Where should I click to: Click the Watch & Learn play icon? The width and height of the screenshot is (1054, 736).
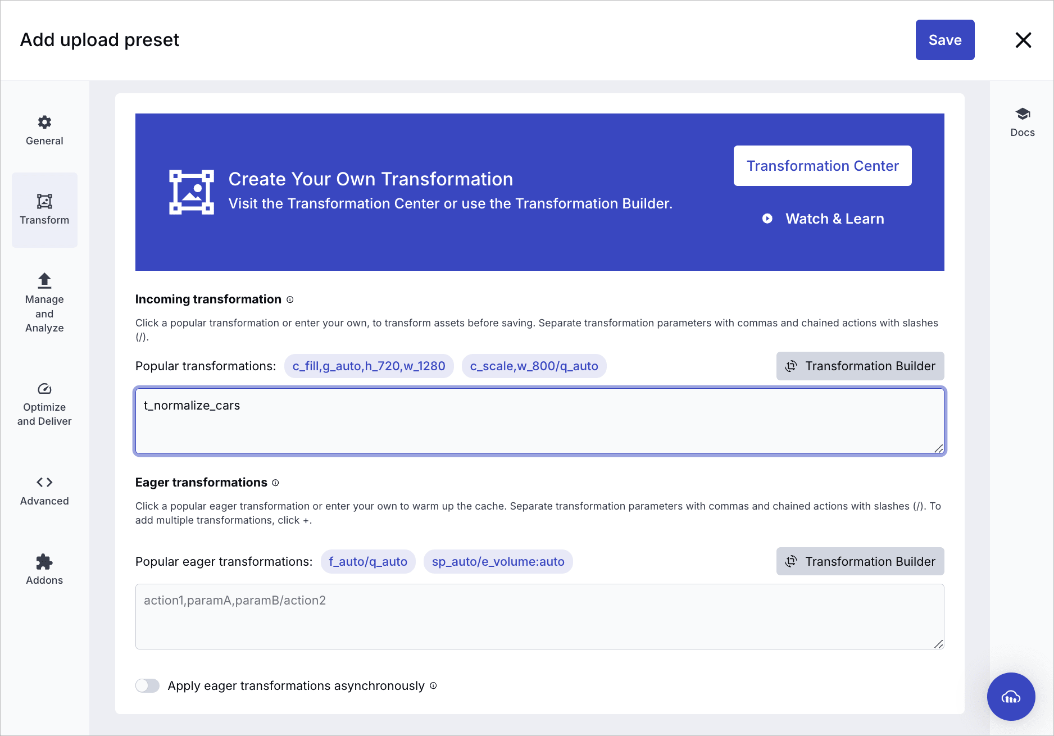(x=767, y=219)
